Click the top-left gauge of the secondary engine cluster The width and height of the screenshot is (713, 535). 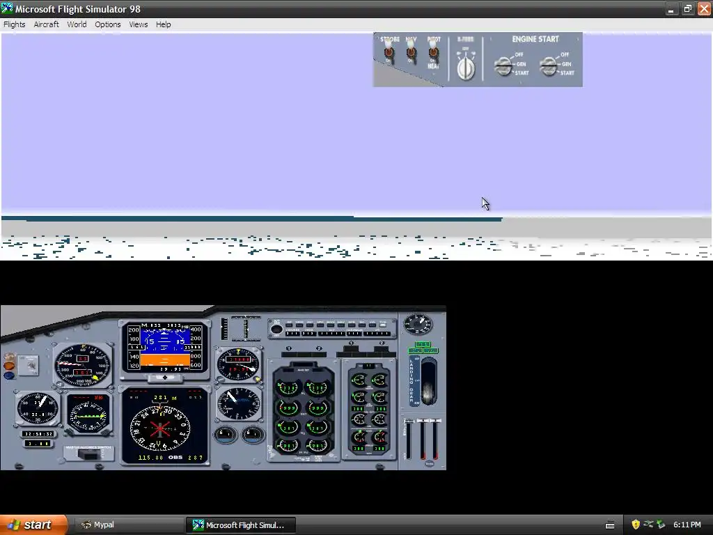click(359, 380)
